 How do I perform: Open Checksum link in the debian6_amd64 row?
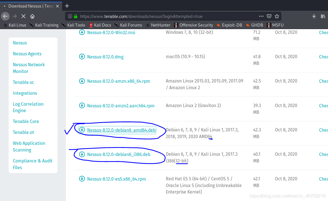[x=324, y=130]
